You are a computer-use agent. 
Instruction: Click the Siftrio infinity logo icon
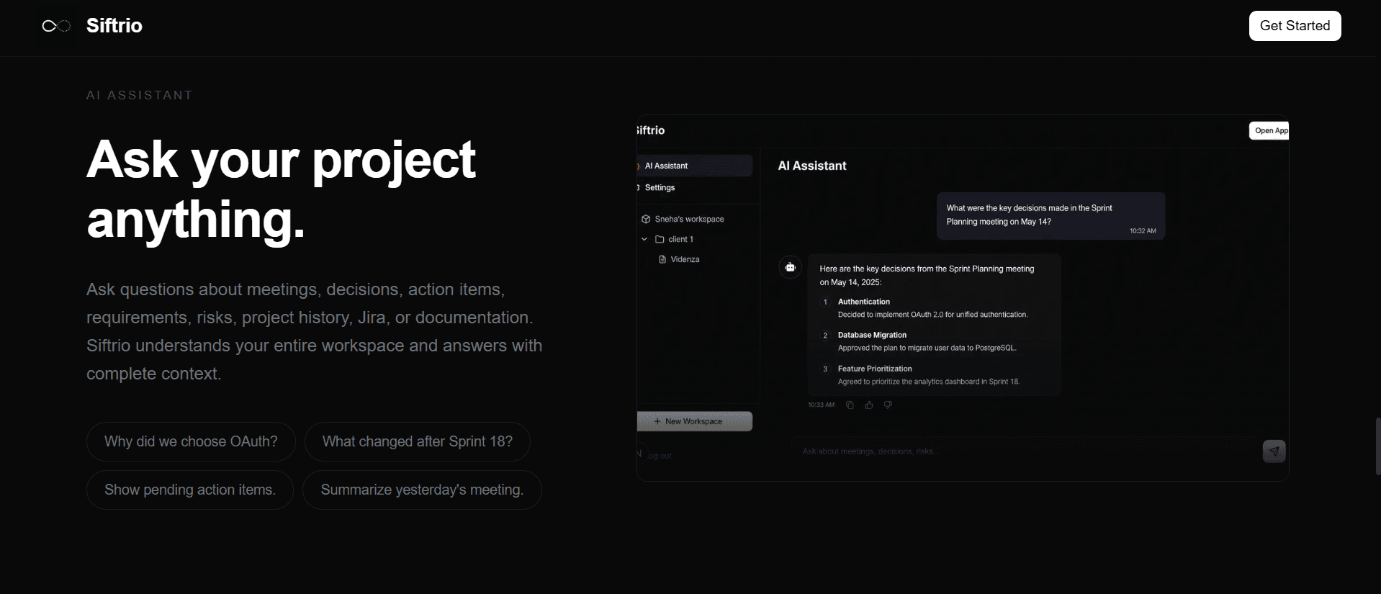pos(56,26)
